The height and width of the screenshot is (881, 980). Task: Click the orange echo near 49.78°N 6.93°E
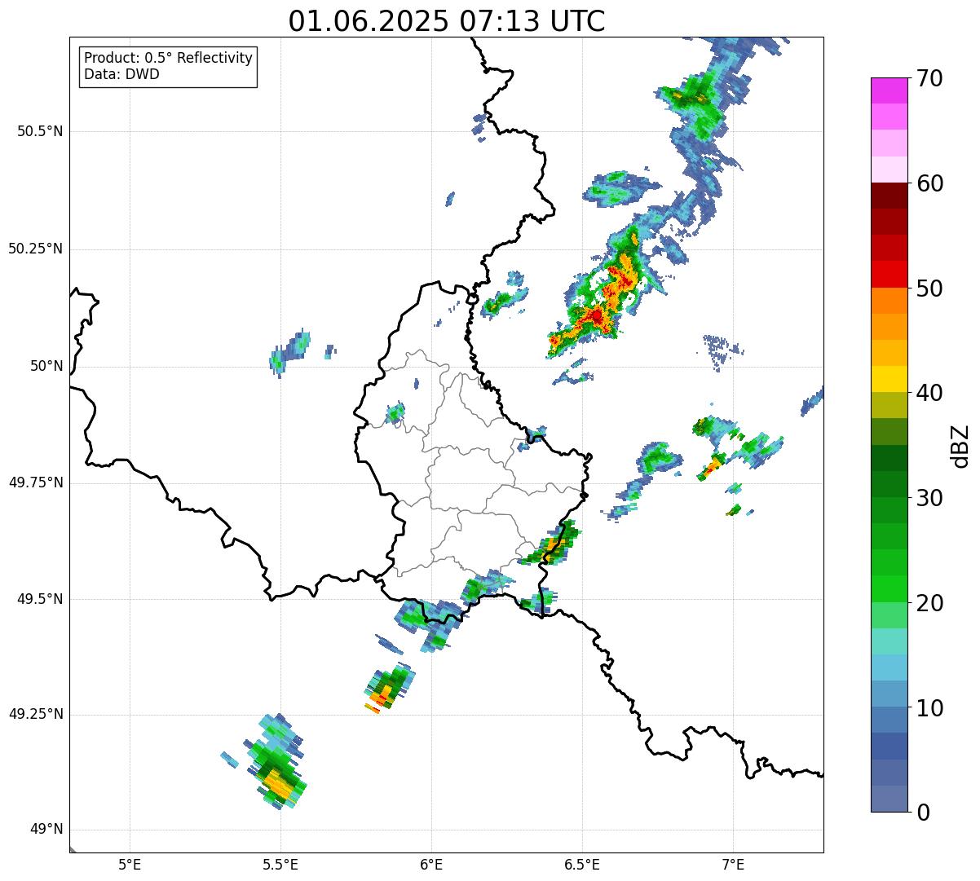point(712,467)
